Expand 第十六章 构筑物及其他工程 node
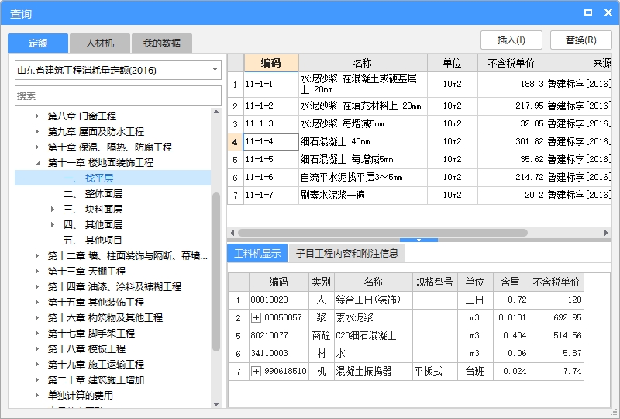Image resolution: width=620 pixels, height=419 pixels. pos(37,317)
